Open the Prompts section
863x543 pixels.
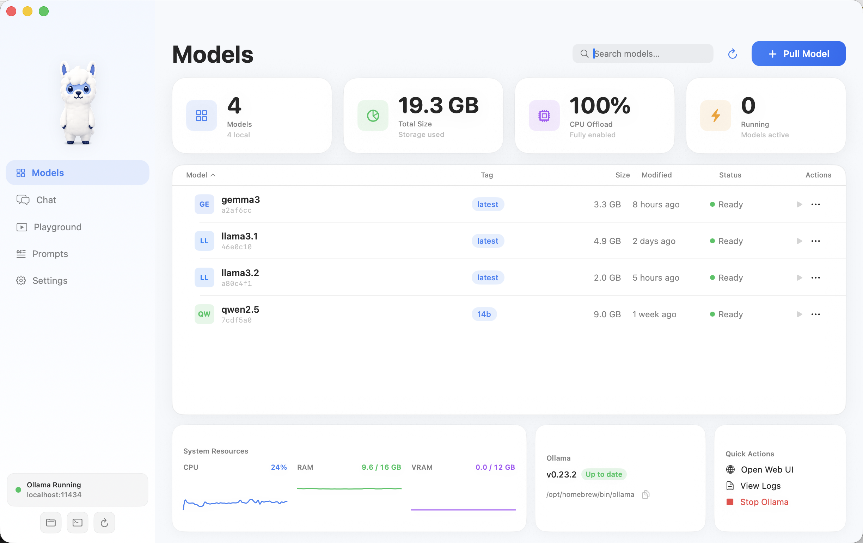coord(78,254)
